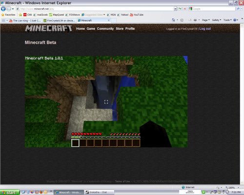Screen dimensions: 244x195
Task: Click the Log out link
Action: pos(205,29)
